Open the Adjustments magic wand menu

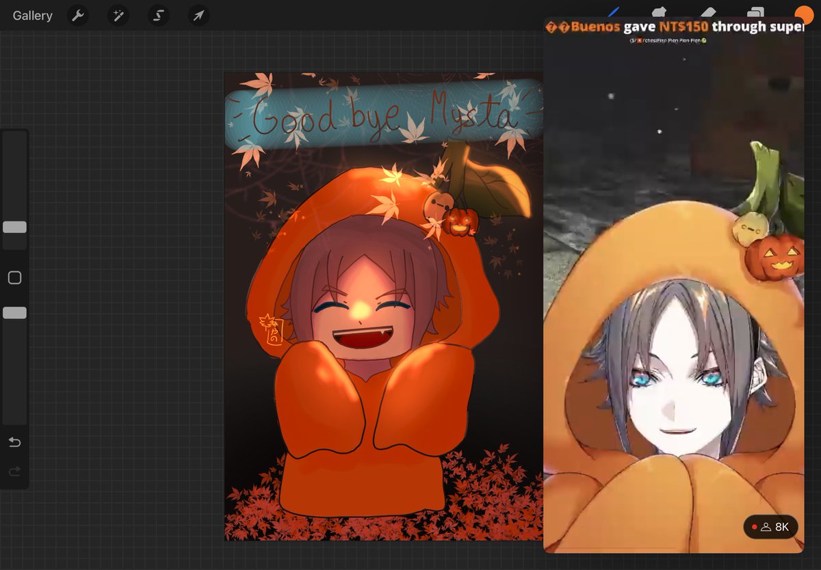tap(118, 15)
